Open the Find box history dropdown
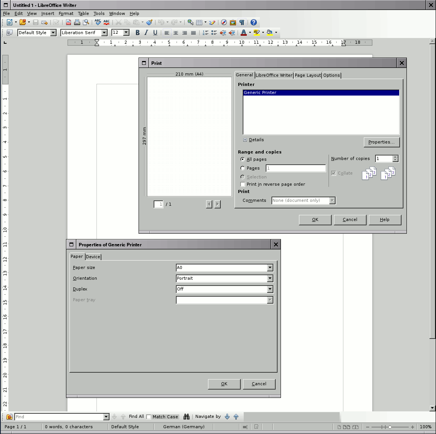Viewport: 436px width, 434px height. (106, 416)
